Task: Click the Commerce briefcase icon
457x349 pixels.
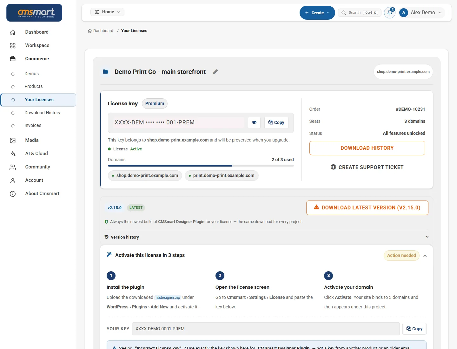Action: (x=13, y=59)
